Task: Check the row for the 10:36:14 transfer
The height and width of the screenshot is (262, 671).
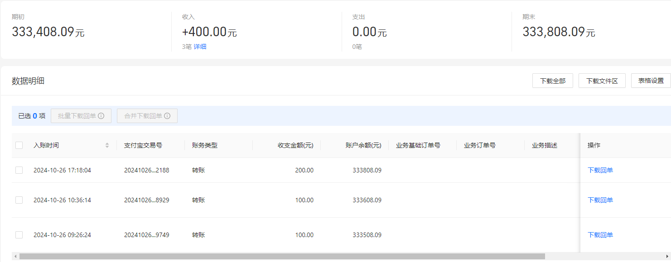Action: (19, 200)
